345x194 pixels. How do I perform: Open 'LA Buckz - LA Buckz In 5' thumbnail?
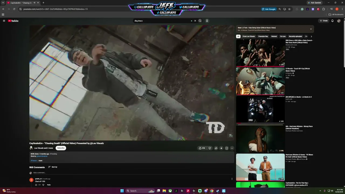pyautogui.click(x=260, y=109)
